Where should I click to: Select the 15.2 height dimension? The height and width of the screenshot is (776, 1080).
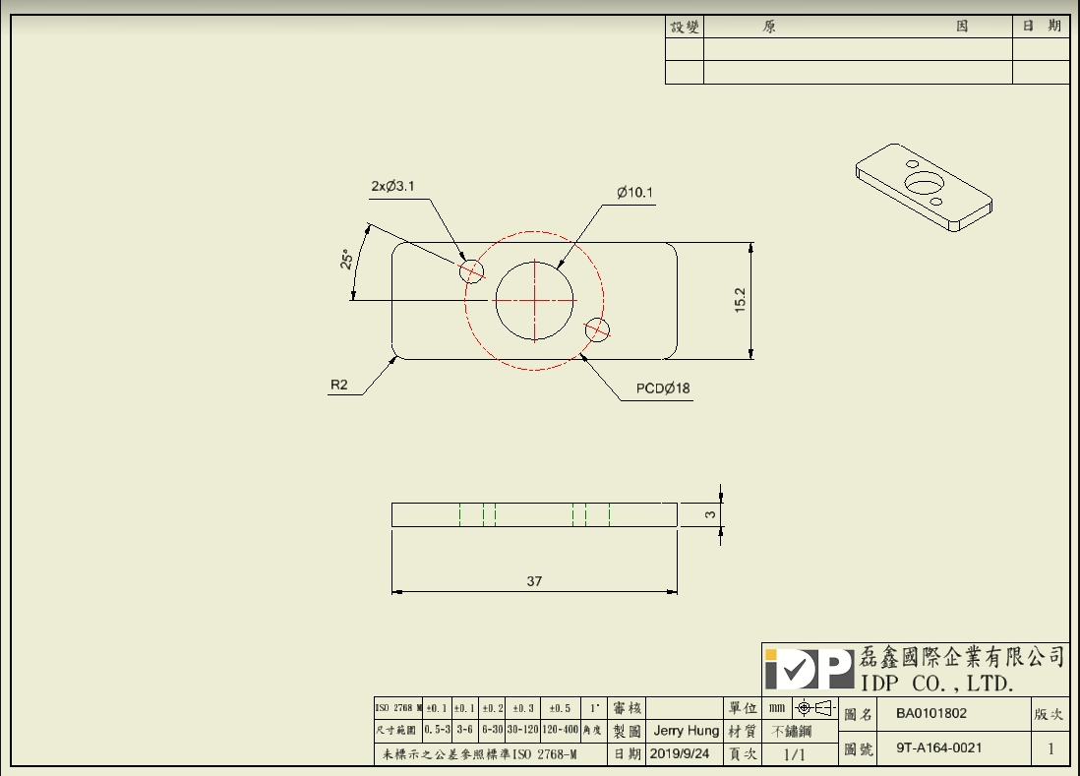740,300
